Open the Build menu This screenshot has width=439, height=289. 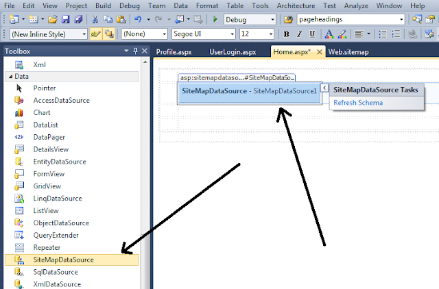click(x=103, y=5)
